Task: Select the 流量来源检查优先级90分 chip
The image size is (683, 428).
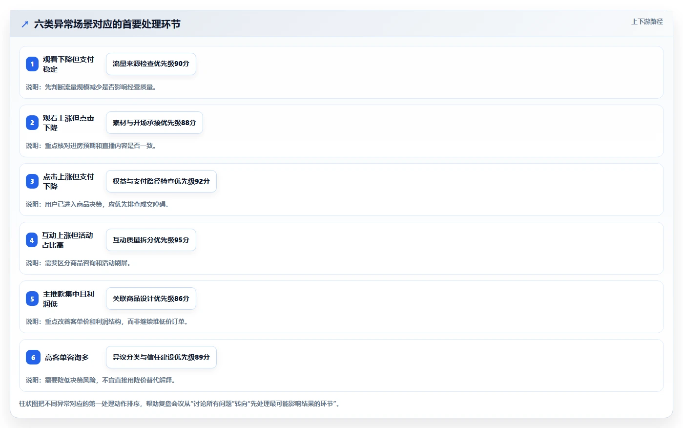Action: pyautogui.click(x=151, y=64)
